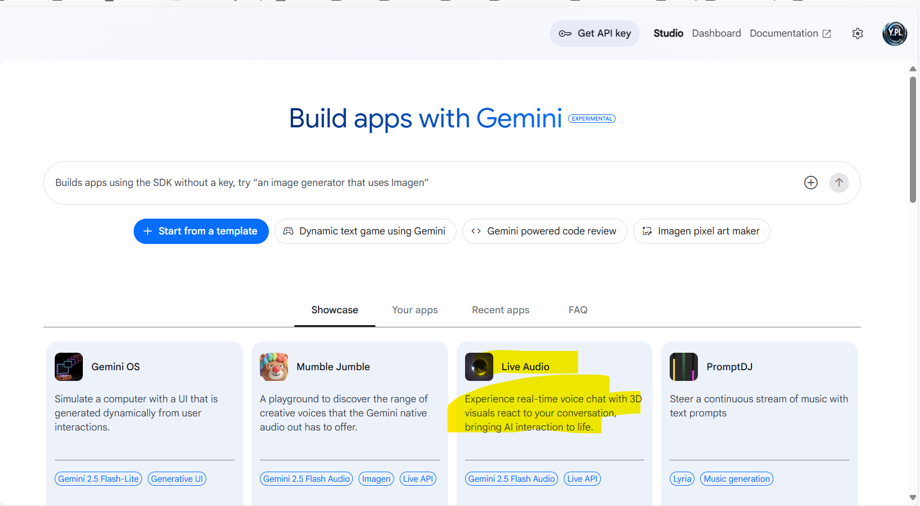
Task: Select the Music generation tag
Action: [737, 479]
